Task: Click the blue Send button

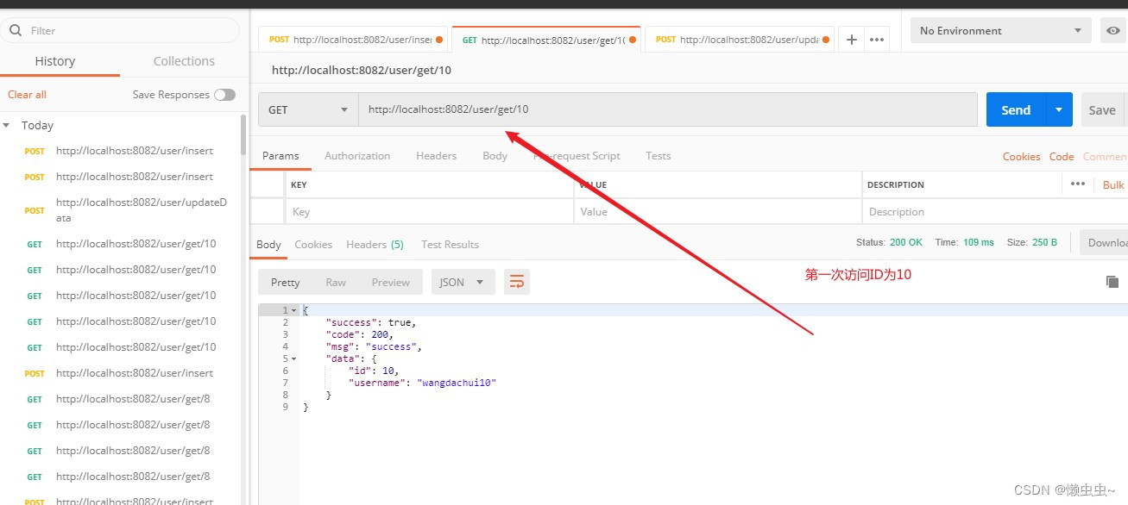Action: (x=1016, y=109)
